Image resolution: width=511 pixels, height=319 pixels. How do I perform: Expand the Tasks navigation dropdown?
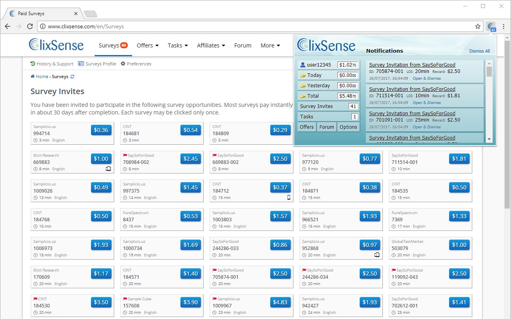[x=178, y=45]
